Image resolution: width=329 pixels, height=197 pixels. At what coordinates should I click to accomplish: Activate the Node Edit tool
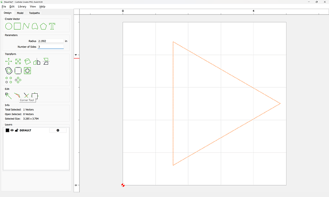point(8,96)
